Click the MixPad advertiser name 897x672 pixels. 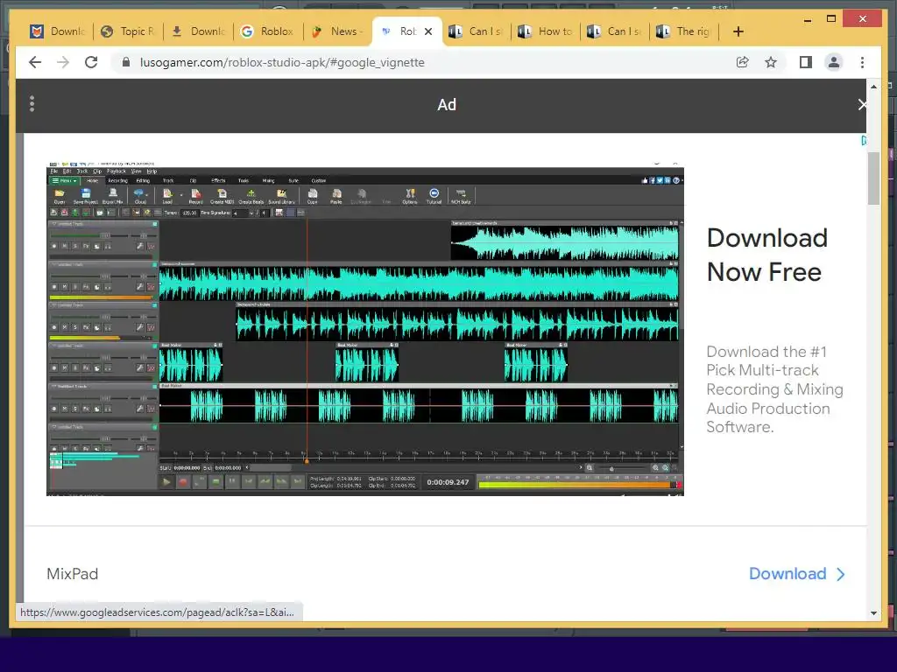click(73, 574)
